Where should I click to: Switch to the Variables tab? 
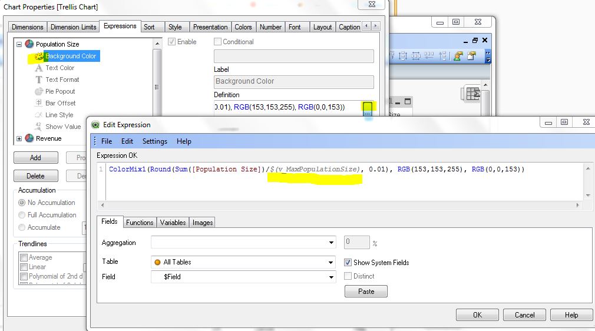tap(173, 223)
